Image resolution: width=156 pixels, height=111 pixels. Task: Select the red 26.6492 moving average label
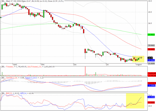[x=151, y=49]
